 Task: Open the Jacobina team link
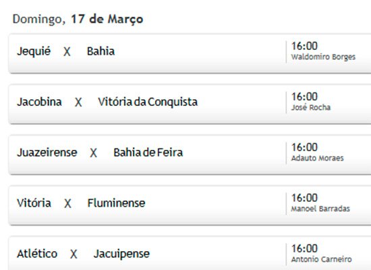(39, 102)
